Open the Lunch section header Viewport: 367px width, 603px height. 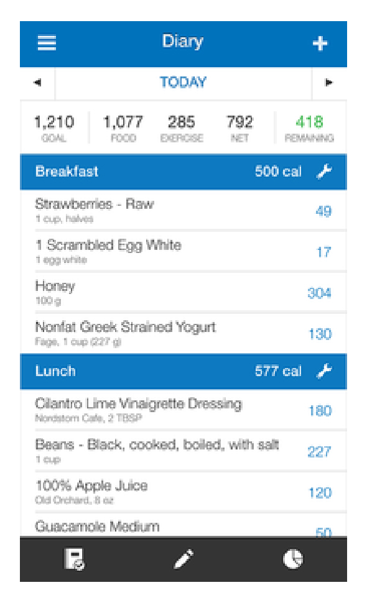point(183,371)
